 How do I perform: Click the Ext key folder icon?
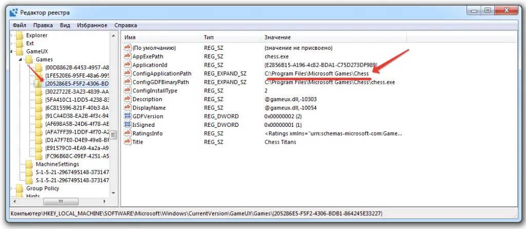click(x=20, y=43)
